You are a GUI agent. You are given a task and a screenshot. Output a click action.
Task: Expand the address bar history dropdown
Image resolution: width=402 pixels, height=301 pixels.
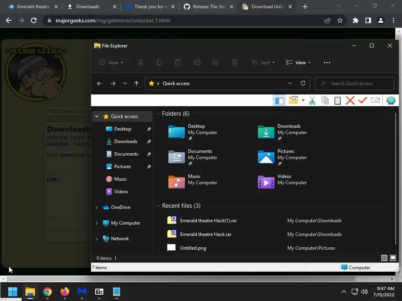[290, 83]
